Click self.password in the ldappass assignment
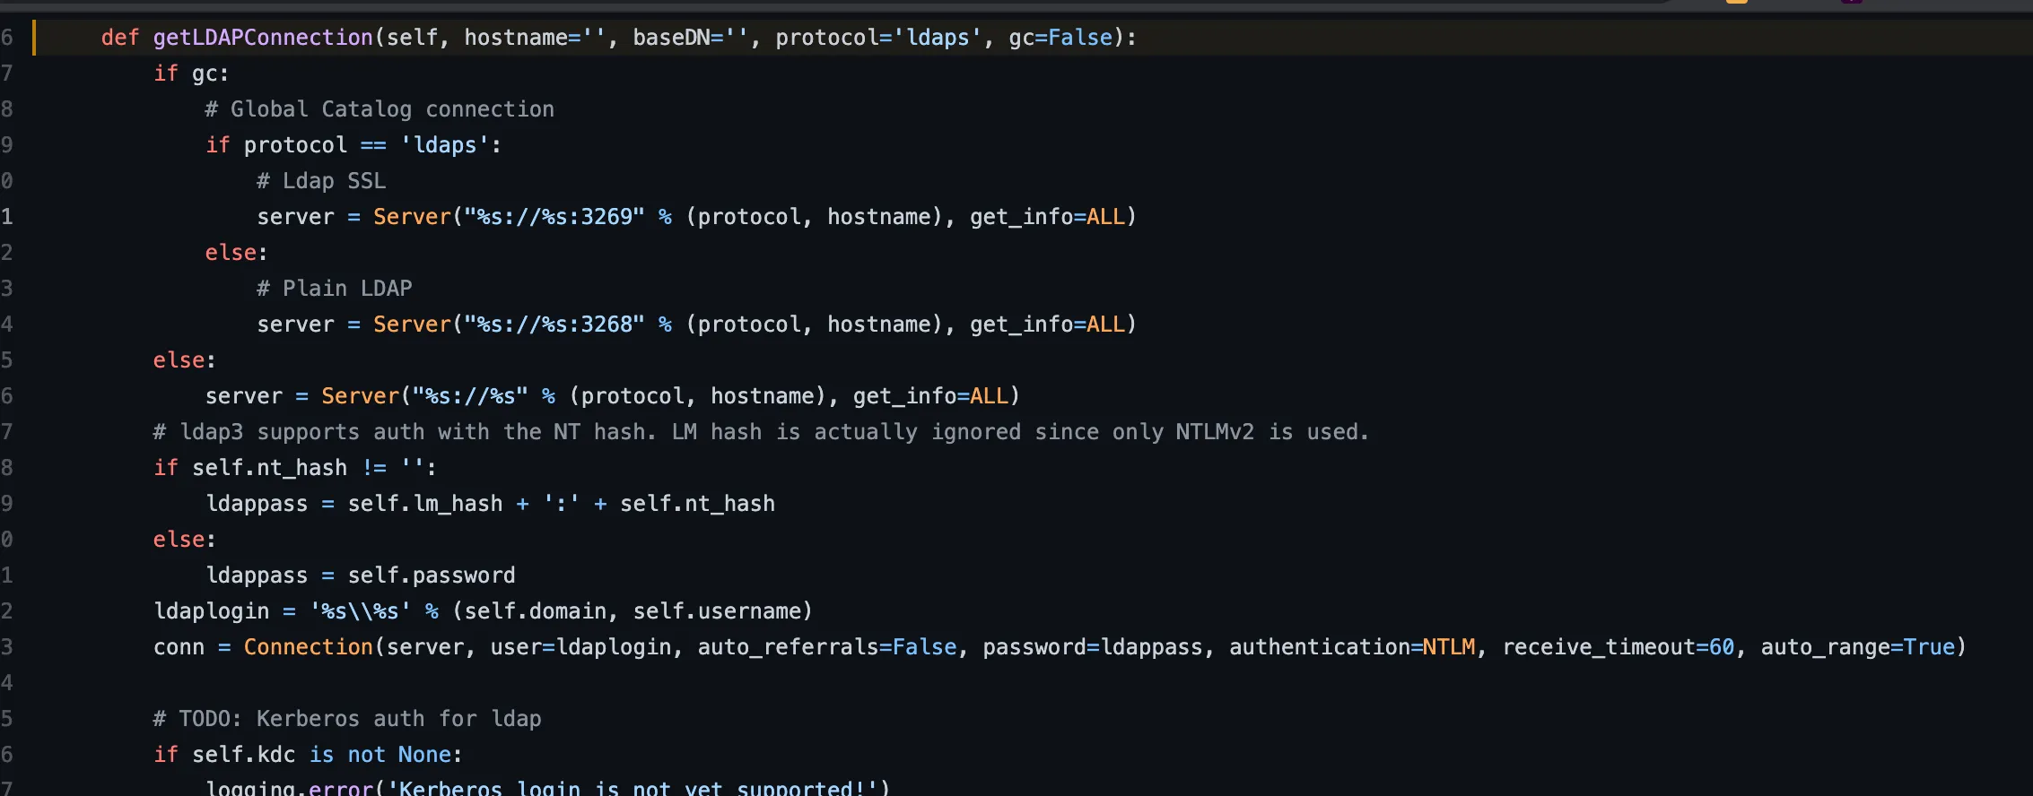 coord(432,575)
